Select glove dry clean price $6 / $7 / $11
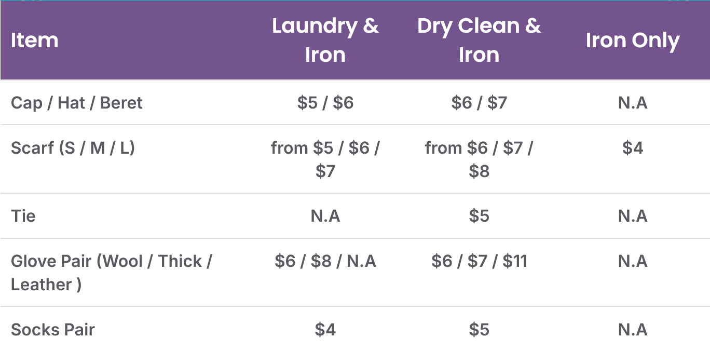 [x=479, y=261]
